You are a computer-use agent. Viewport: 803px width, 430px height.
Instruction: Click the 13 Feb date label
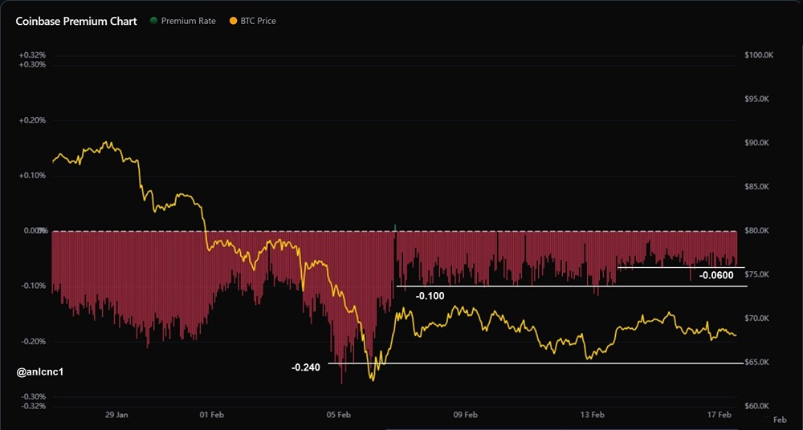click(x=593, y=414)
